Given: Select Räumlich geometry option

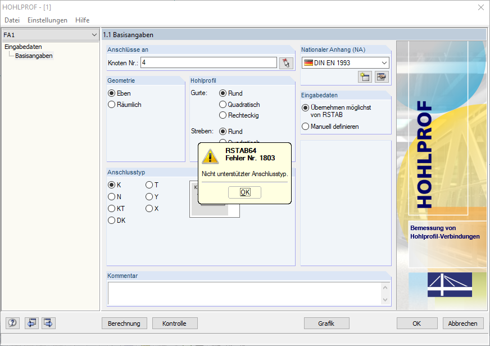Looking at the screenshot, I should coord(125,105).
